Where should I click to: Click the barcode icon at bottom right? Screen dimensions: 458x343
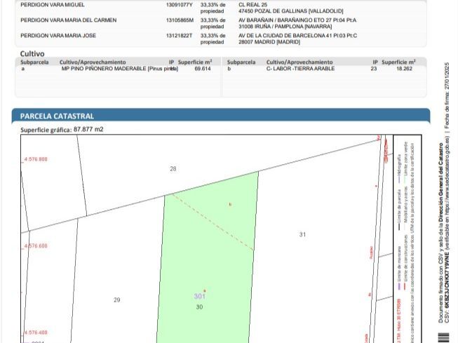click(443, 337)
